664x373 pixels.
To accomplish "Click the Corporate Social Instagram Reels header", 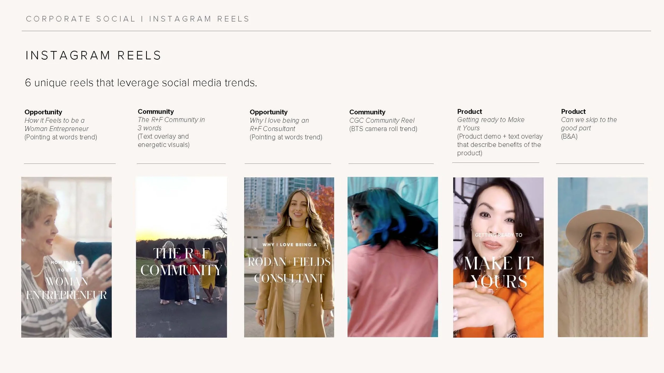I will [x=138, y=19].
